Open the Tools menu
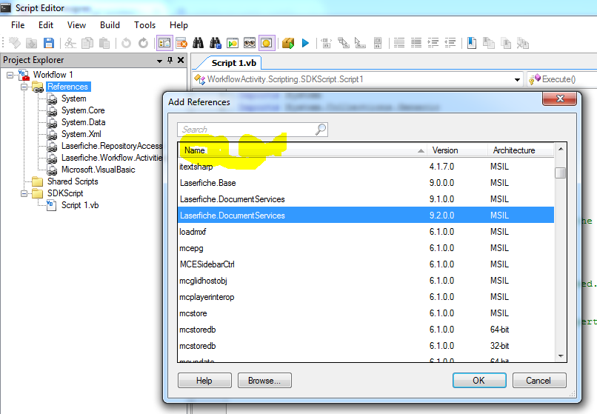 point(144,25)
